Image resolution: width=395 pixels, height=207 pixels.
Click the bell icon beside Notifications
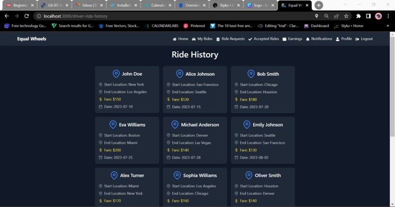tap(308, 39)
